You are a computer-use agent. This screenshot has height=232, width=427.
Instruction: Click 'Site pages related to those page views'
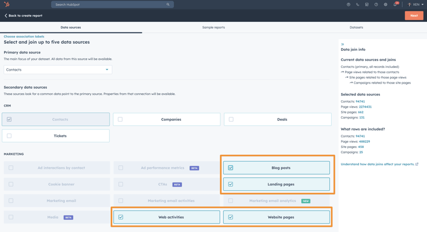click(x=378, y=77)
